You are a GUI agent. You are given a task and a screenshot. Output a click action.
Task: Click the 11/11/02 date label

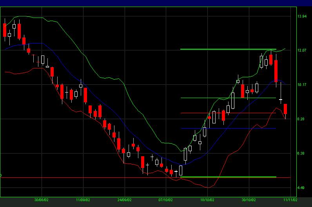click(290, 200)
